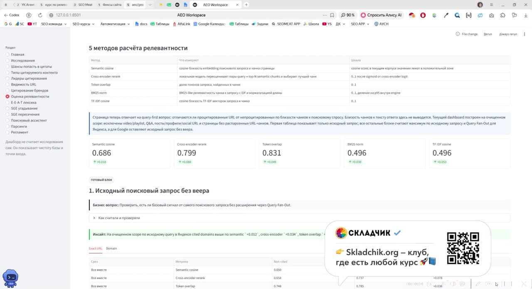Go back using the Codex back arrow
Image resolution: width=532 pixels, height=289 pixels.
tap(12, 15)
